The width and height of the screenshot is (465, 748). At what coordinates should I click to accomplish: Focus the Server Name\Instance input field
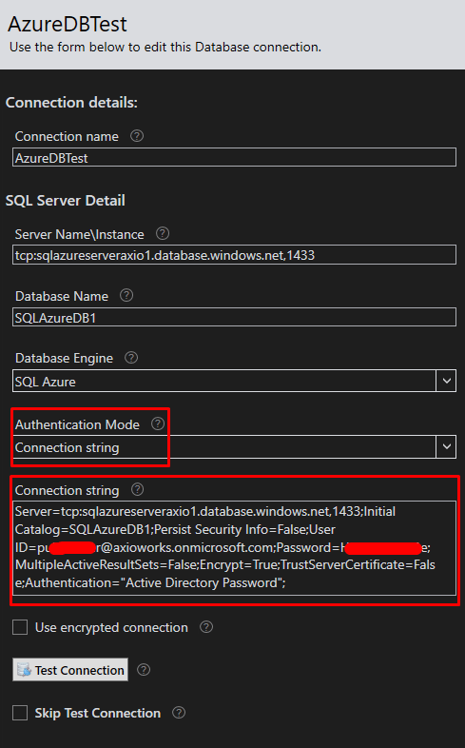tap(234, 255)
